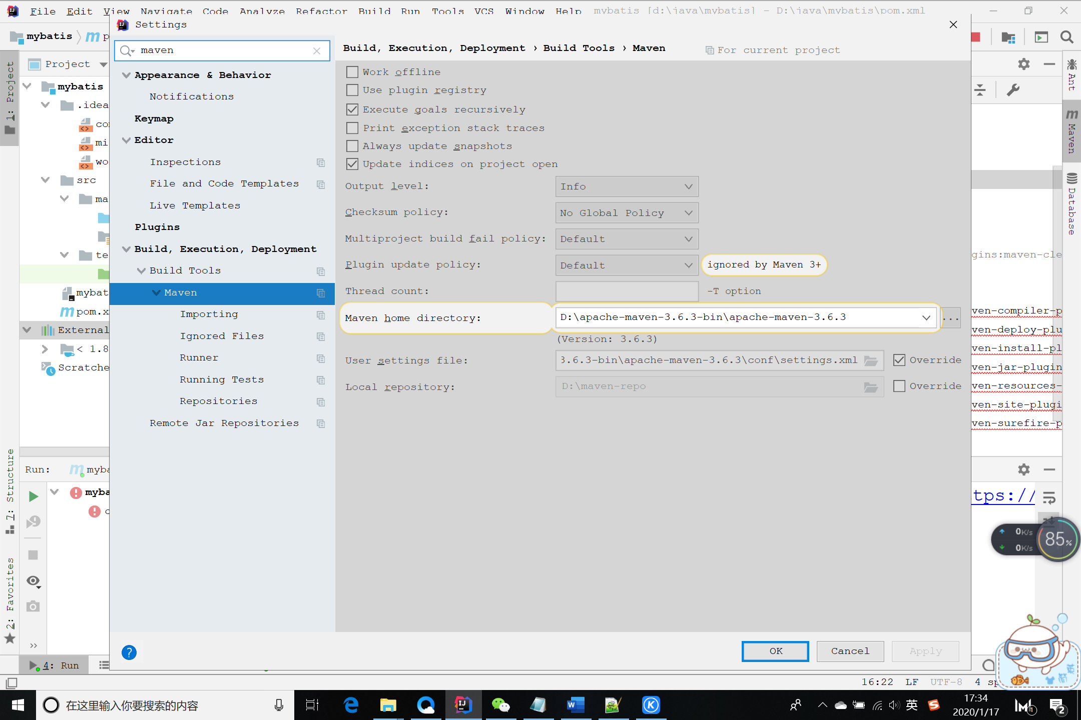Select Plugins settings page
The height and width of the screenshot is (720, 1081).
[157, 227]
